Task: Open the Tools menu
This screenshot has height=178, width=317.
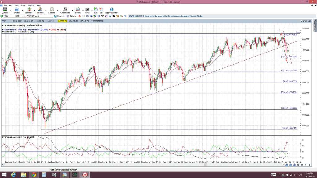Action: pyautogui.click(x=23, y=6)
